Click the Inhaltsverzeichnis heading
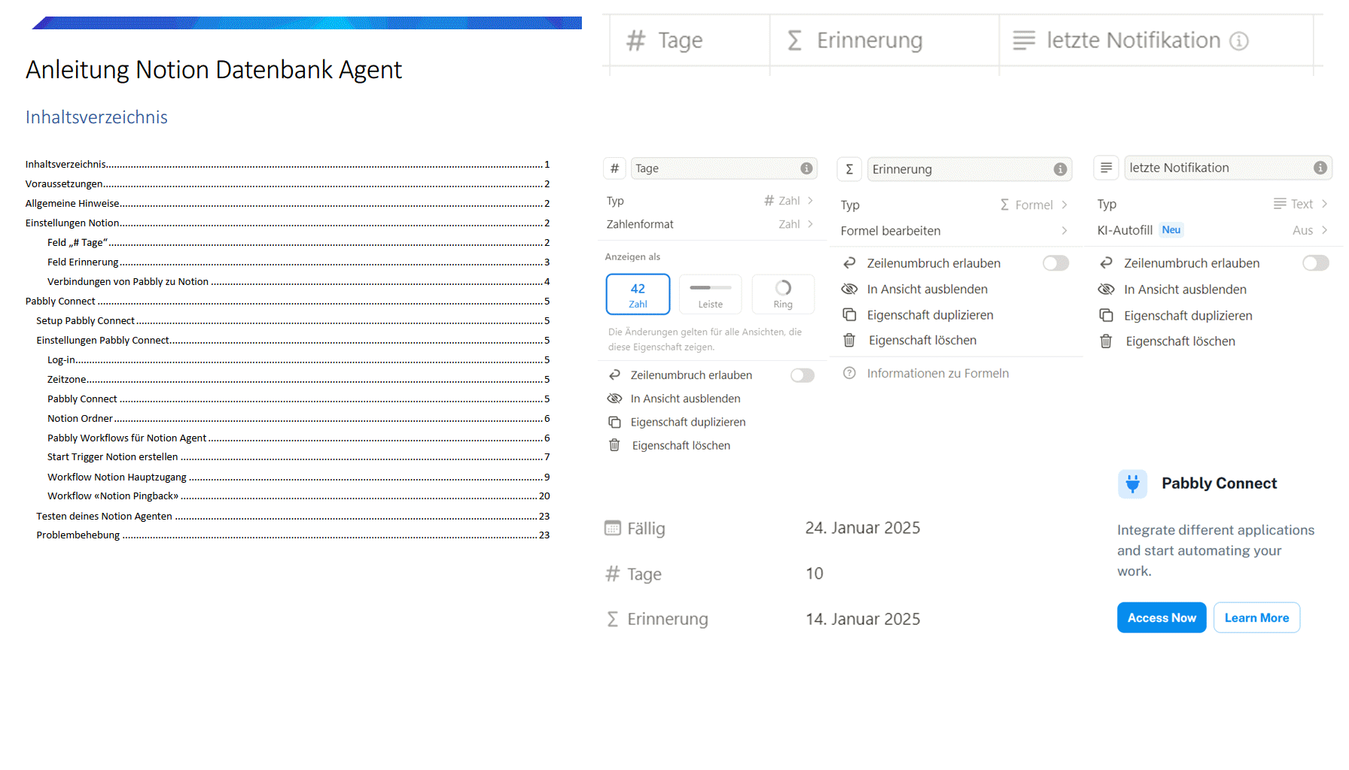Image resolution: width=1349 pixels, height=770 pixels. 96,117
